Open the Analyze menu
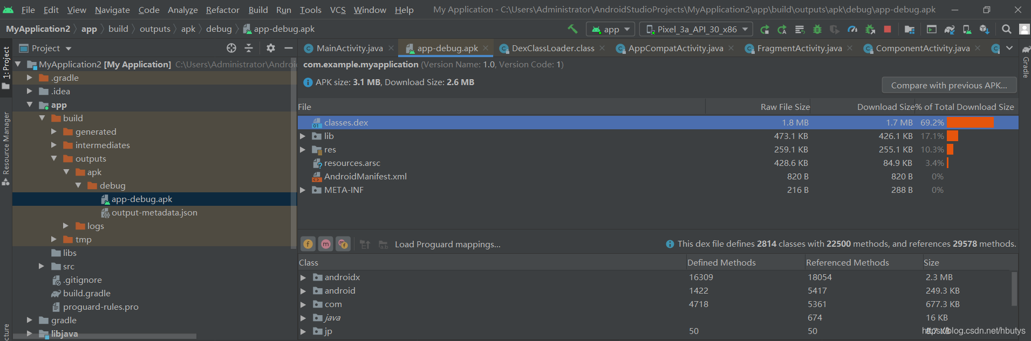The width and height of the screenshot is (1031, 341). [x=183, y=10]
